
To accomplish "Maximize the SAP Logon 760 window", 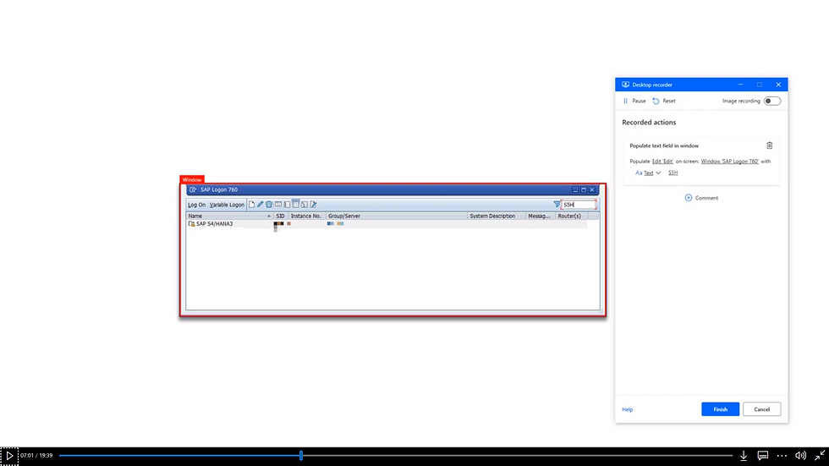I will pyautogui.click(x=584, y=189).
